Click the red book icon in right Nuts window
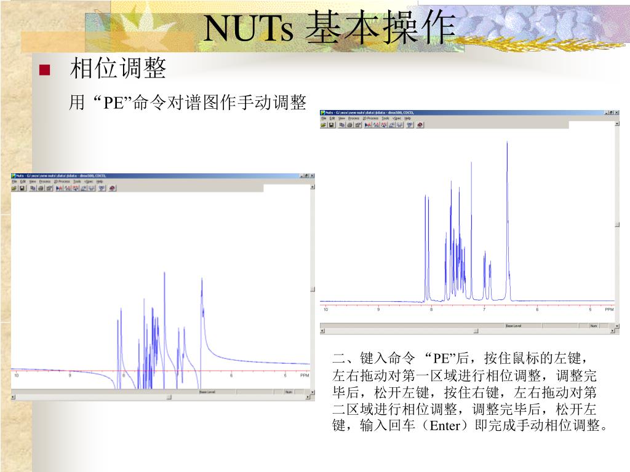The image size is (630, 472). click(x=420, y=125)
